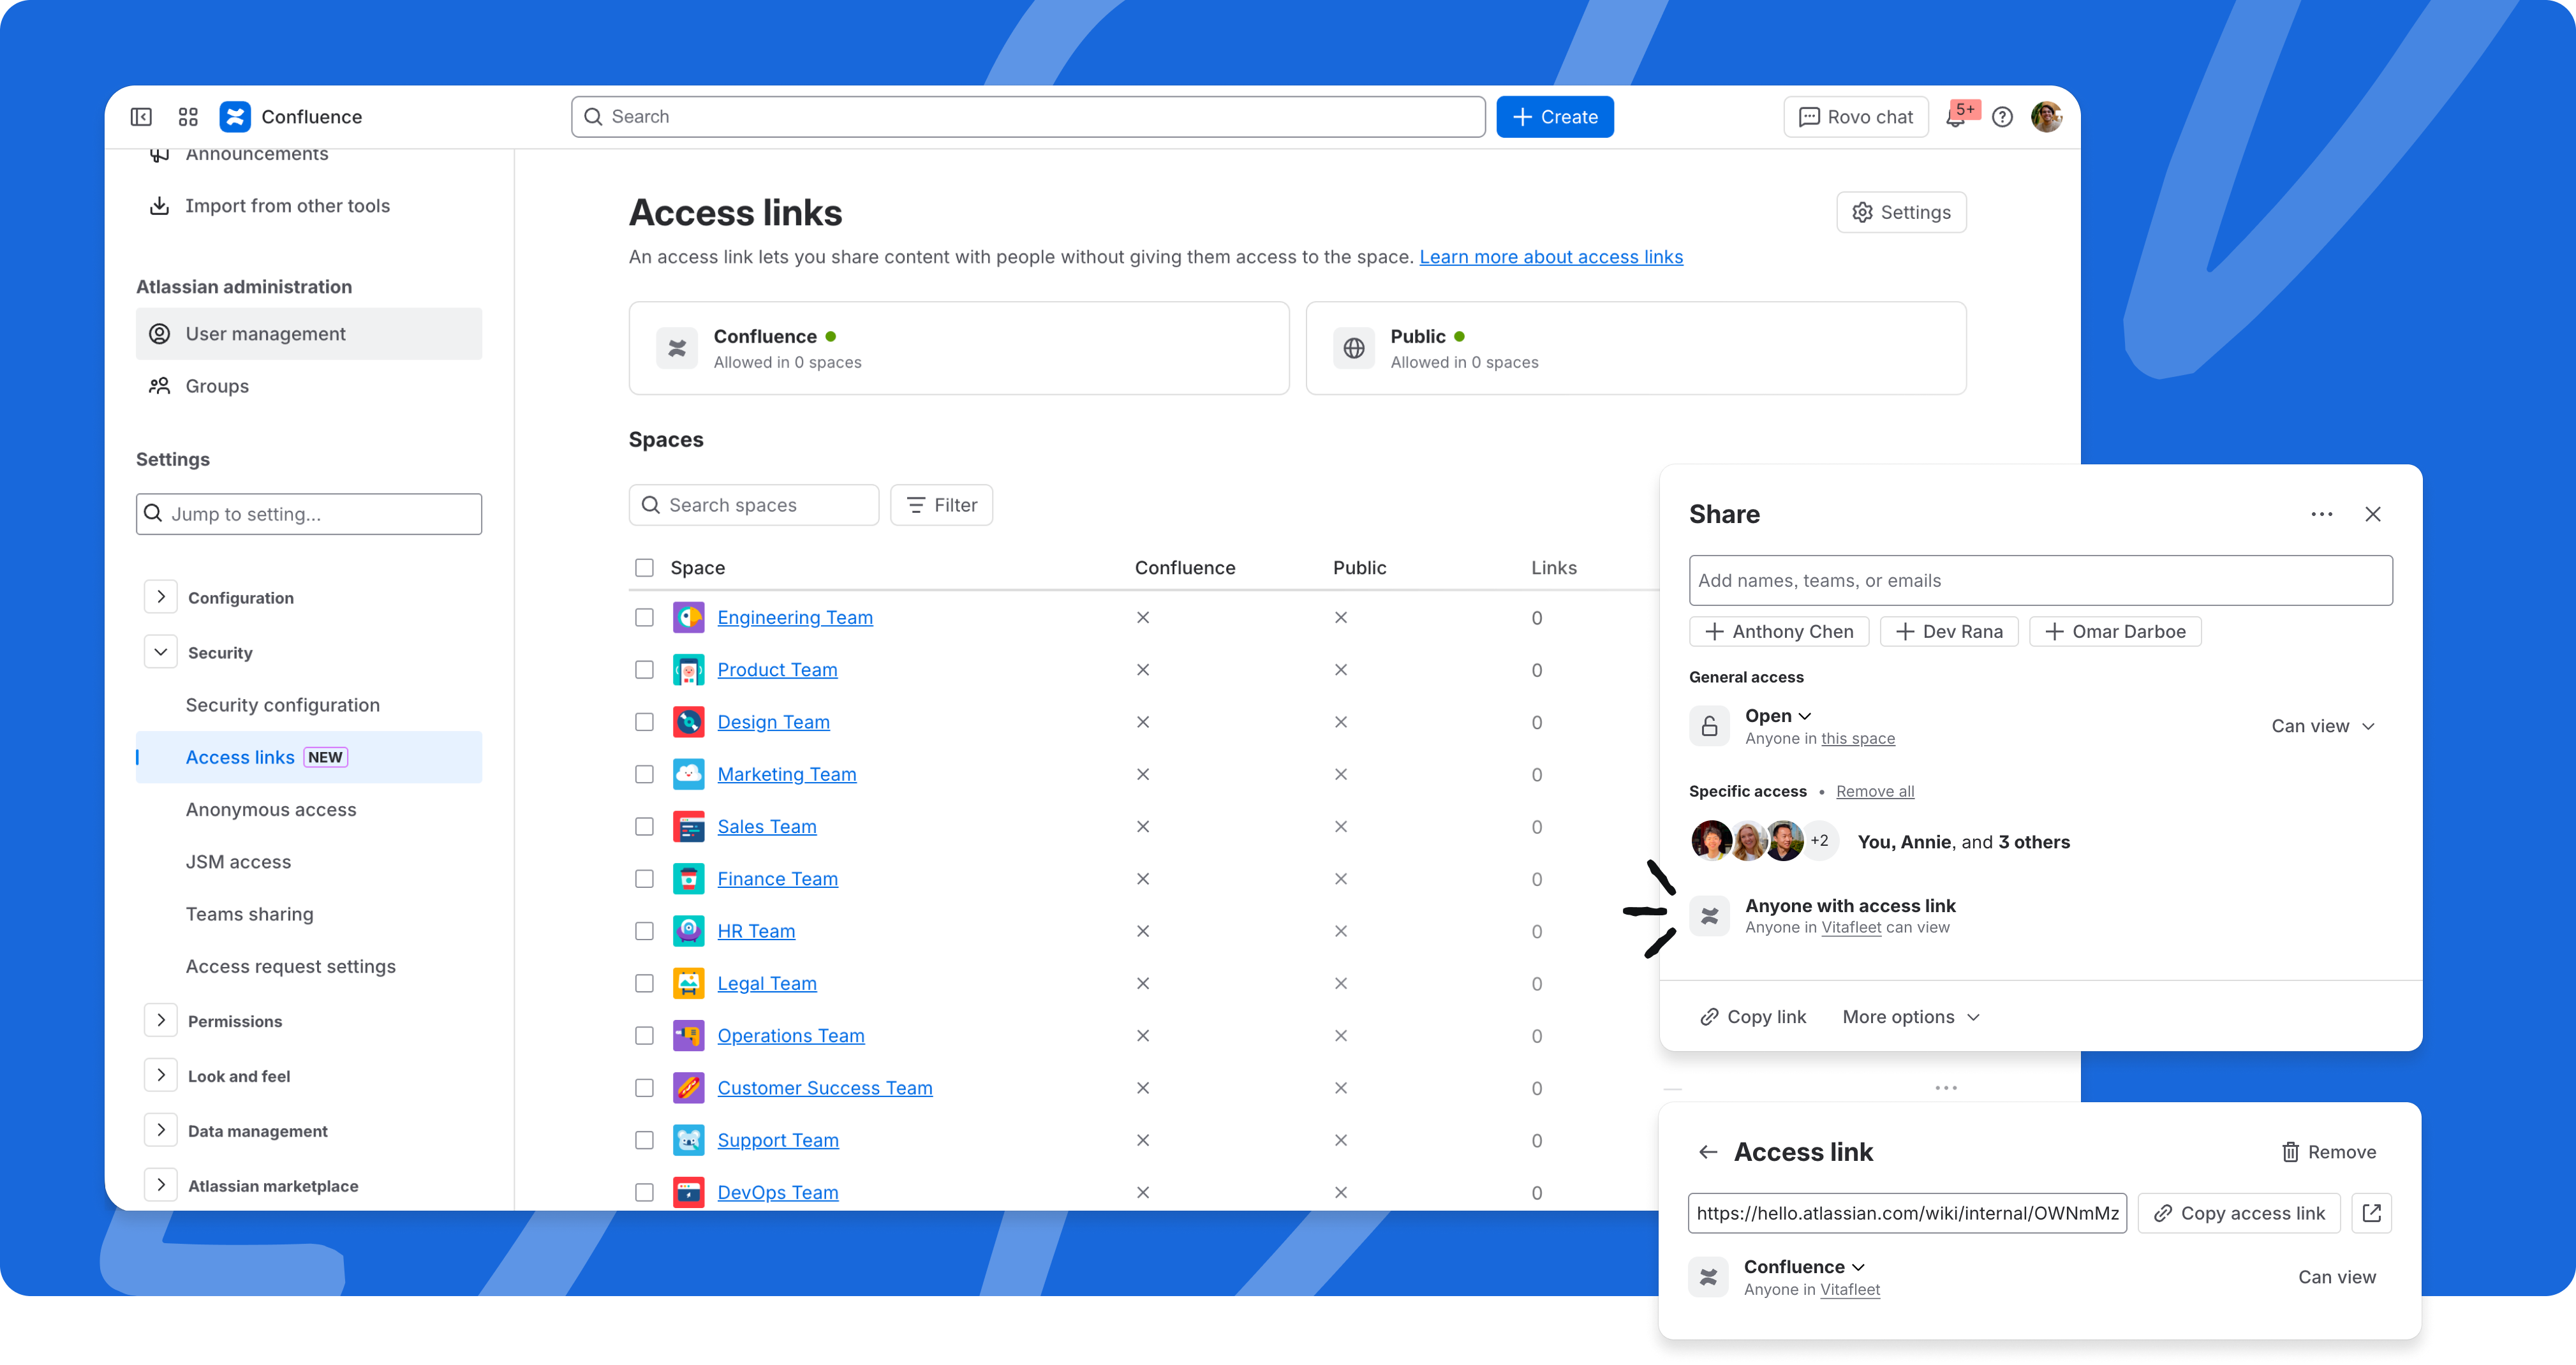The height and width of the screenshot is (1365, 2576).
Task: Open Learn more about access links
Action: (1551, 257)
